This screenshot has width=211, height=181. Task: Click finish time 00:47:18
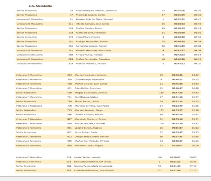pyautogui.click(x=177, y=93)
